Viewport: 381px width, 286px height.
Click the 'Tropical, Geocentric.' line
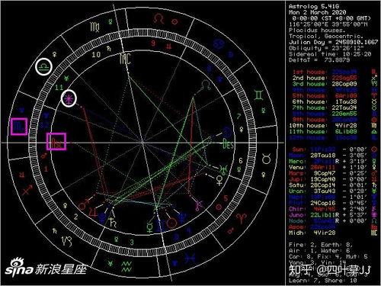326,36
